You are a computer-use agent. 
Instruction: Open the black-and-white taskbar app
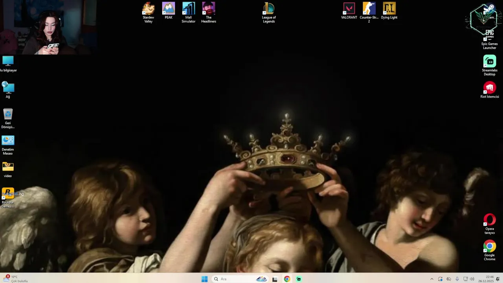tap(275, 279)
